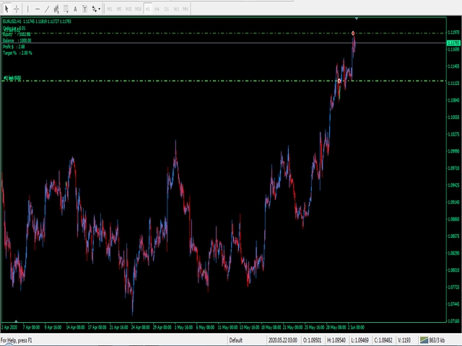Viewport: 462px width, 346px height.
Task: Click the L: 1.09469 low price field
Action: tap(359, 340)
